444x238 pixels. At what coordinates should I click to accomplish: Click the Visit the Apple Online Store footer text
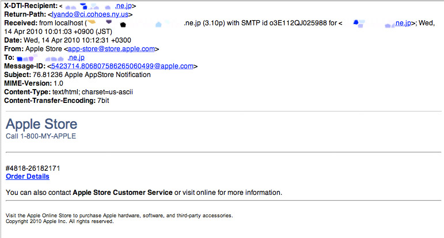tap(119, 216)
